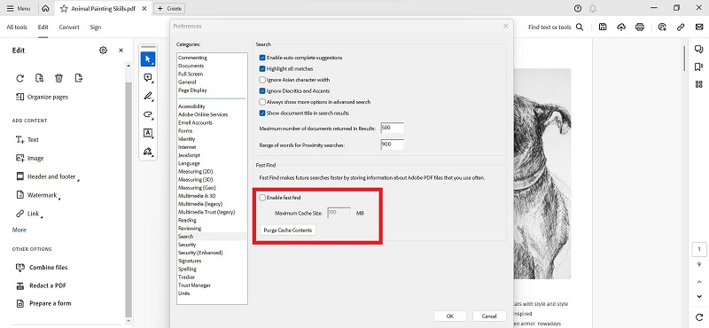Click Organize pages
The height and width of the screenshot is (328, 709).
[x=42, y=97]
